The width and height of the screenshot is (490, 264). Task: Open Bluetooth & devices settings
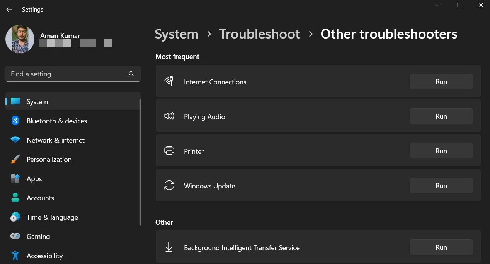coord(73,121)
